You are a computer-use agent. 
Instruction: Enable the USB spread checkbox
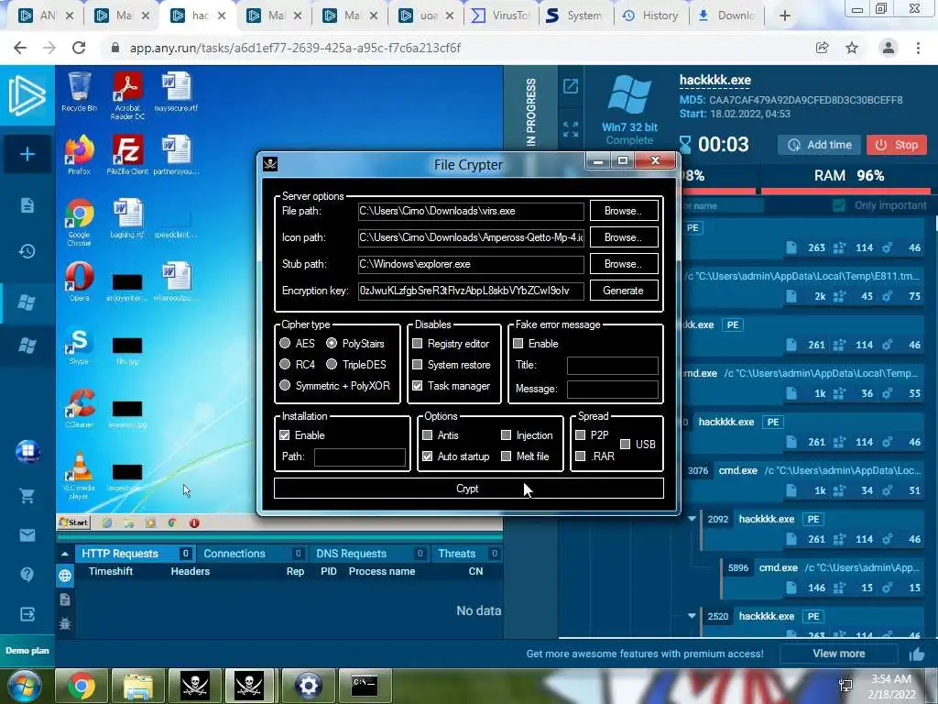(625, 445)
